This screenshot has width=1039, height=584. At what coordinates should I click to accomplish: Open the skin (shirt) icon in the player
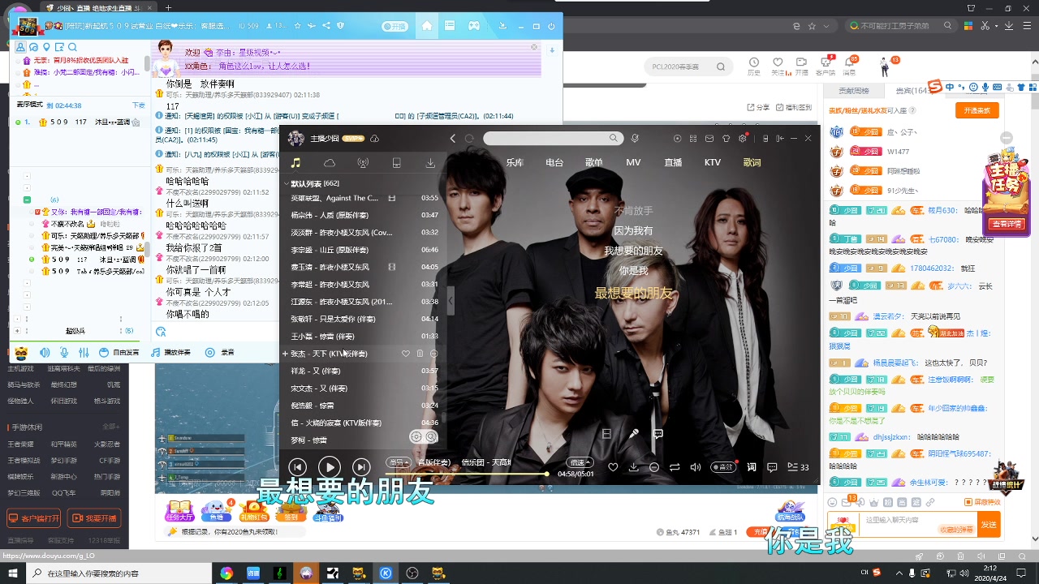point(726,139)
